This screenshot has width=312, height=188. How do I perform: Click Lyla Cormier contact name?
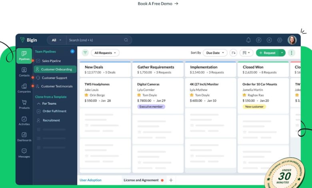tap(146, 90)
